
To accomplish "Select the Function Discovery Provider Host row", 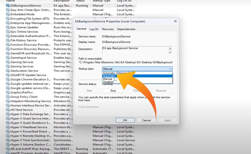I will click(x=39, y=45).
